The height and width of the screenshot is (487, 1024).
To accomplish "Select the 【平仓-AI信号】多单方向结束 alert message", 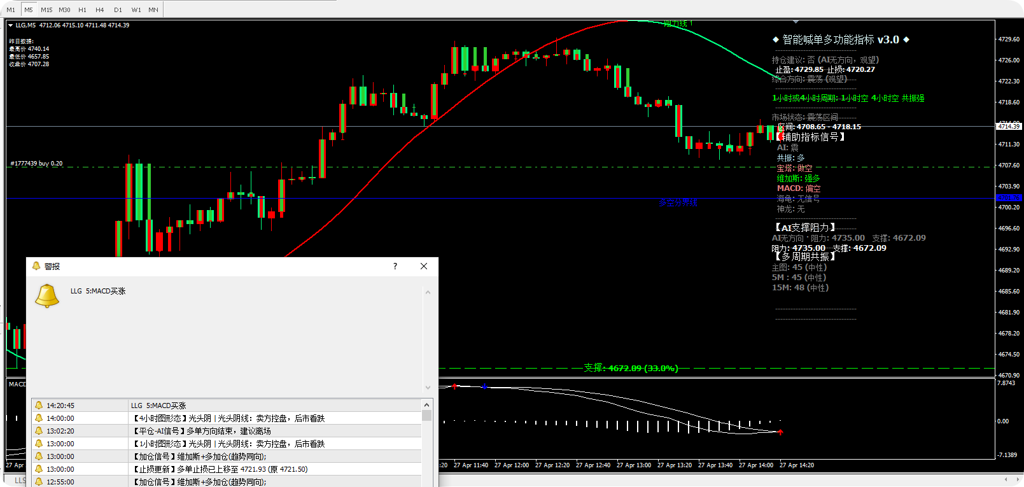I will pos(201,431).
